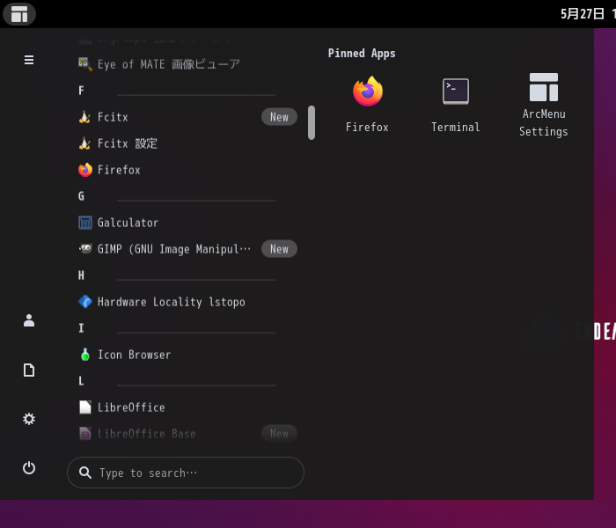
Task: Click the LibreOffice Base icon
Action: coord(84,434)
